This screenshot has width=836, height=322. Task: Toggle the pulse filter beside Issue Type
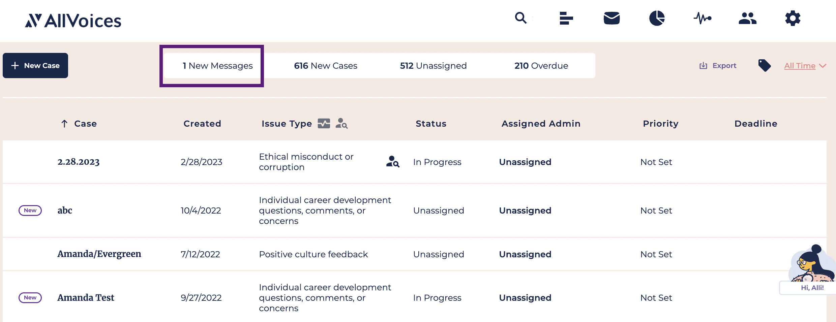pyautogui.click(x=324, y=124)
